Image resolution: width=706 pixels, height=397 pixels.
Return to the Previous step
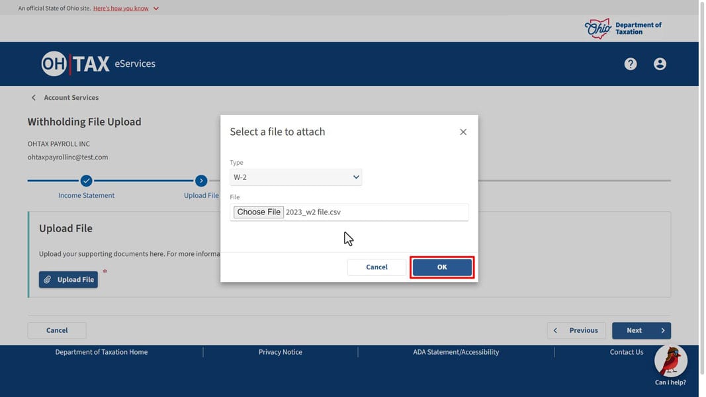pyautogui.click(x=576, y=330)
